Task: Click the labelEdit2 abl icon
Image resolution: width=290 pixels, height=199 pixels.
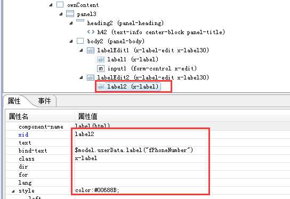Action: tap(91, 77)
